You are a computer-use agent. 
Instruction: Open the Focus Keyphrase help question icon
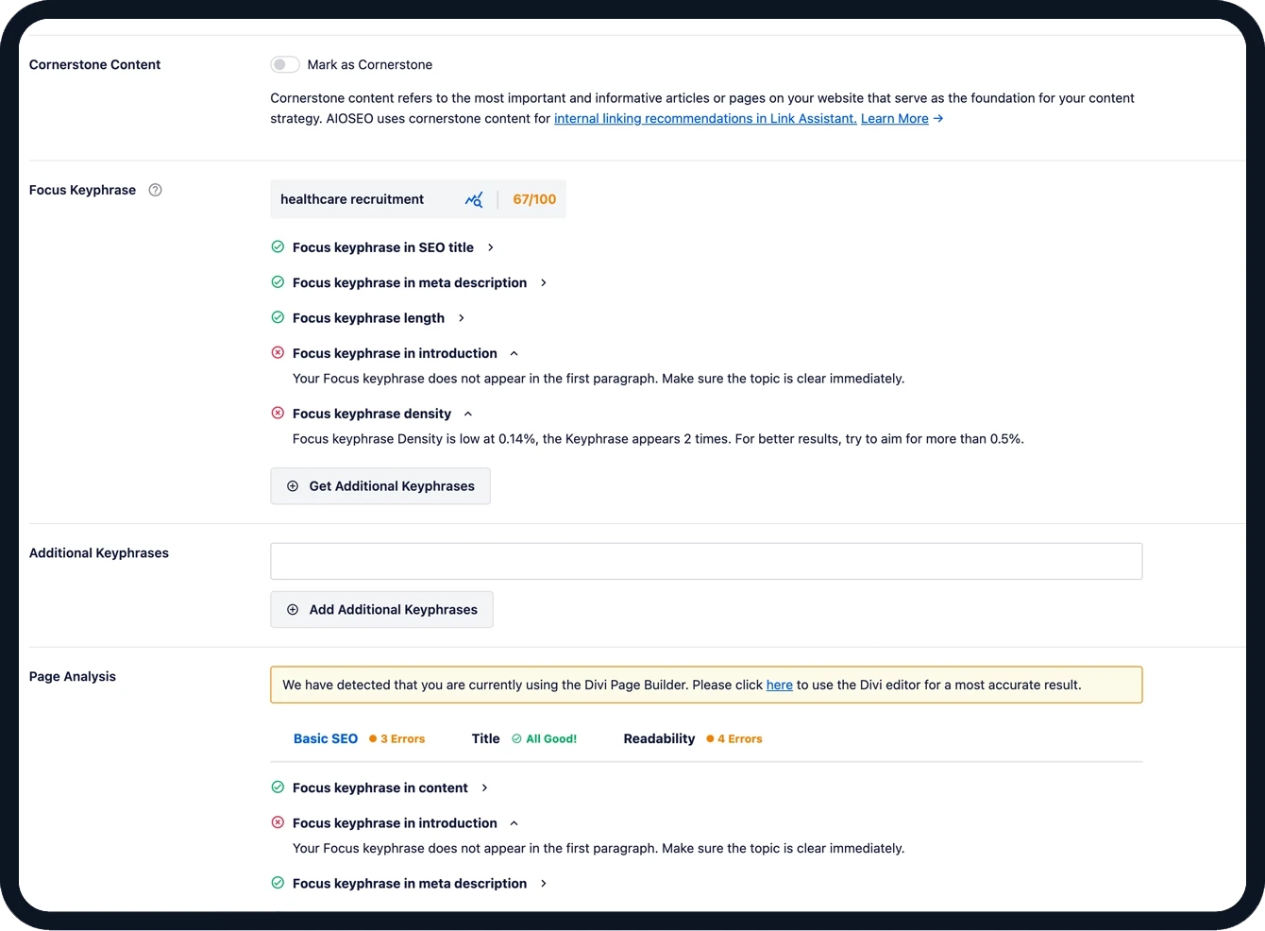pyautogui.click(x=156, y=190)
